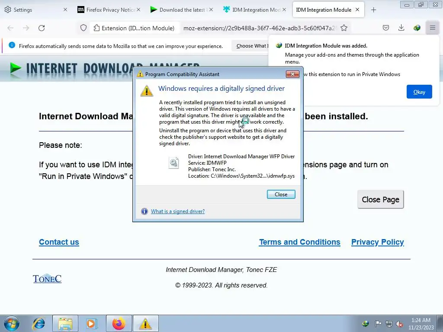Open the Windows Start menu
The width and height of the screenshot is (443, 332).
12,323
